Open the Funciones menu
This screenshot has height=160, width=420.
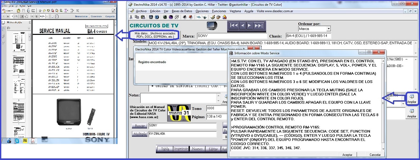[219, 11]
